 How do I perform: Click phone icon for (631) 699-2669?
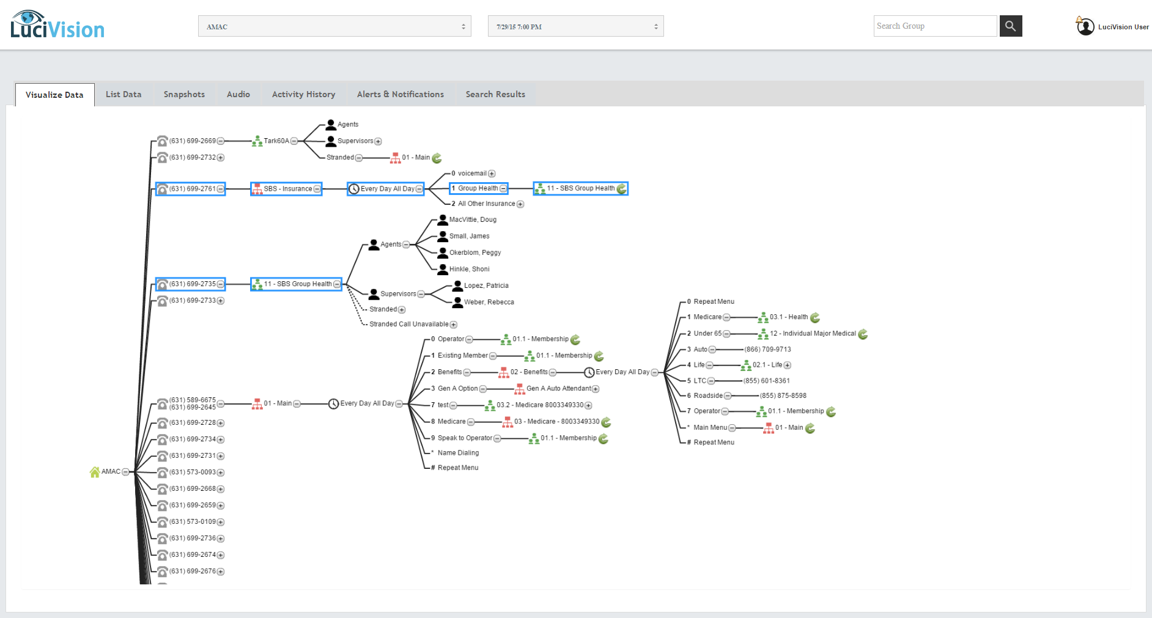click(162, 141)
